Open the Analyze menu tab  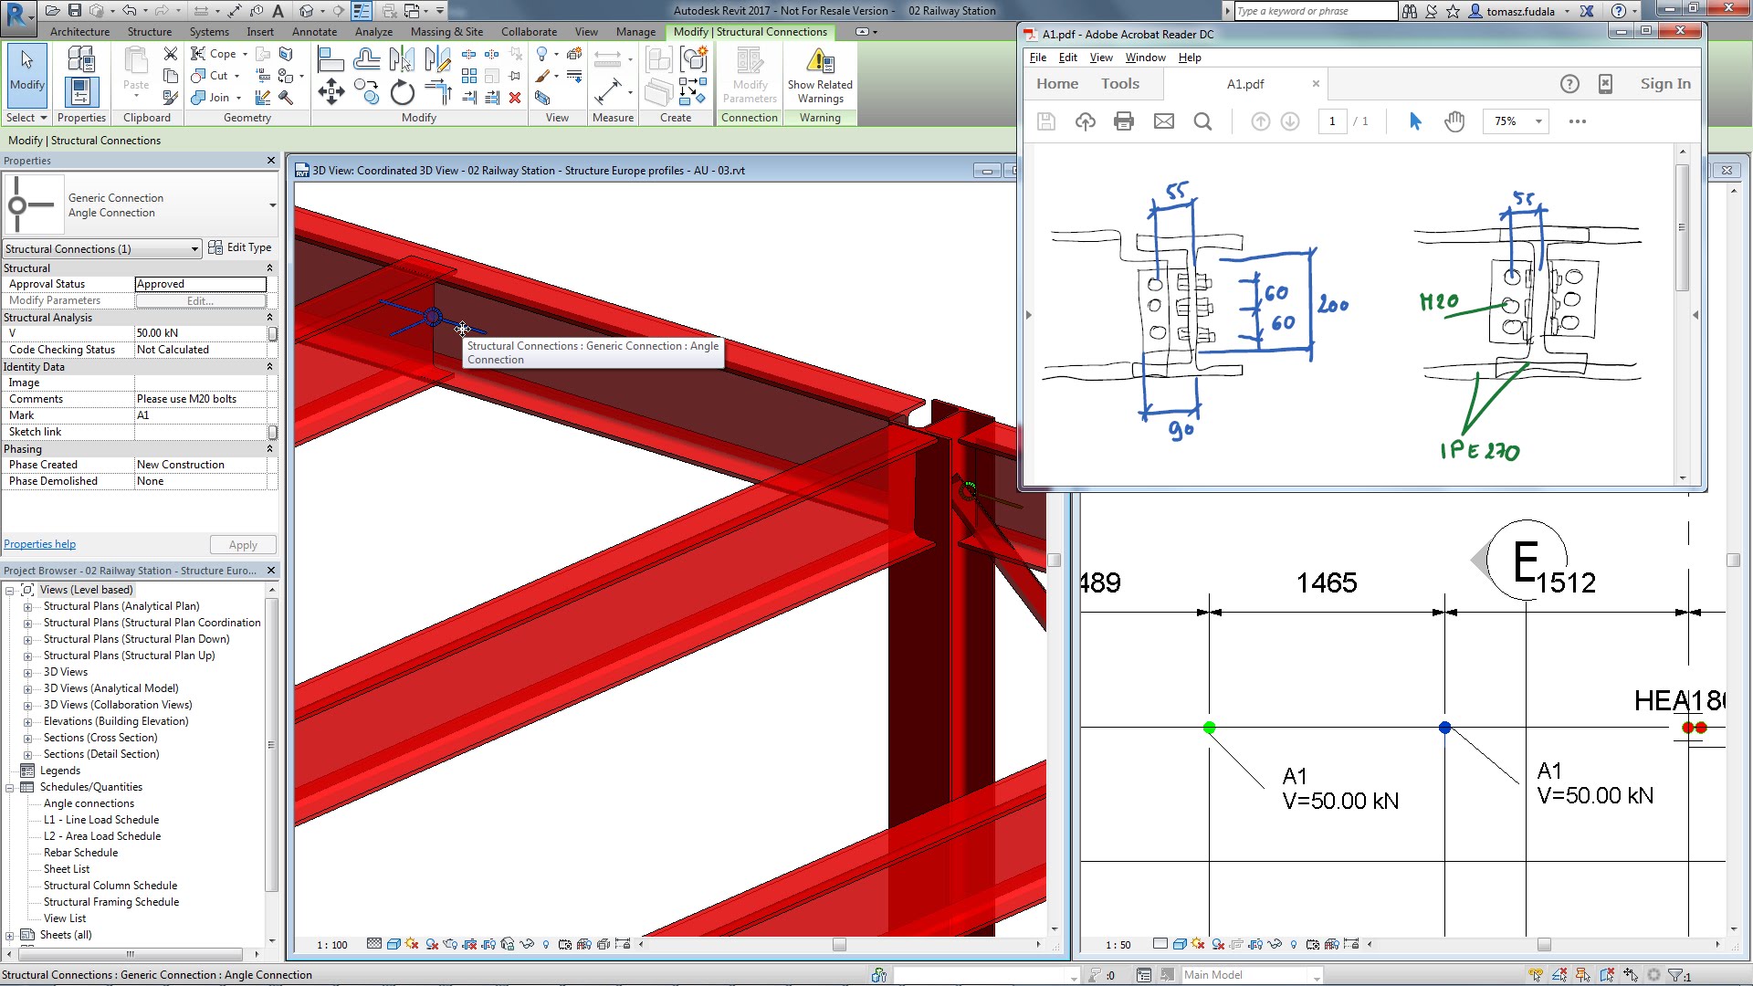click(x=371, y=31)
